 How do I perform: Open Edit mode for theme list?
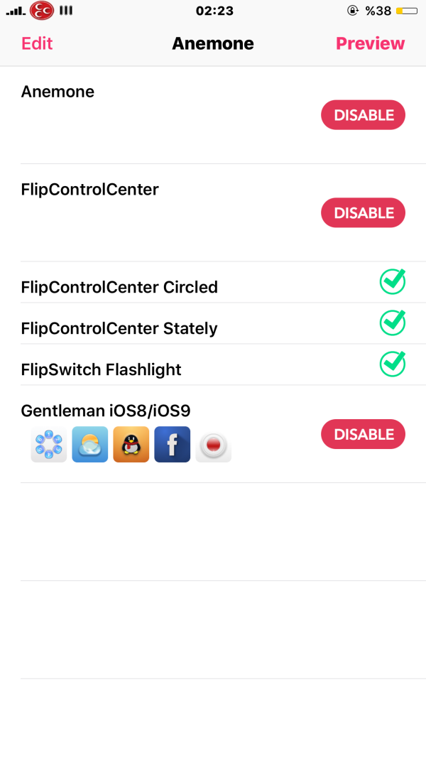[x=37, y=43]
